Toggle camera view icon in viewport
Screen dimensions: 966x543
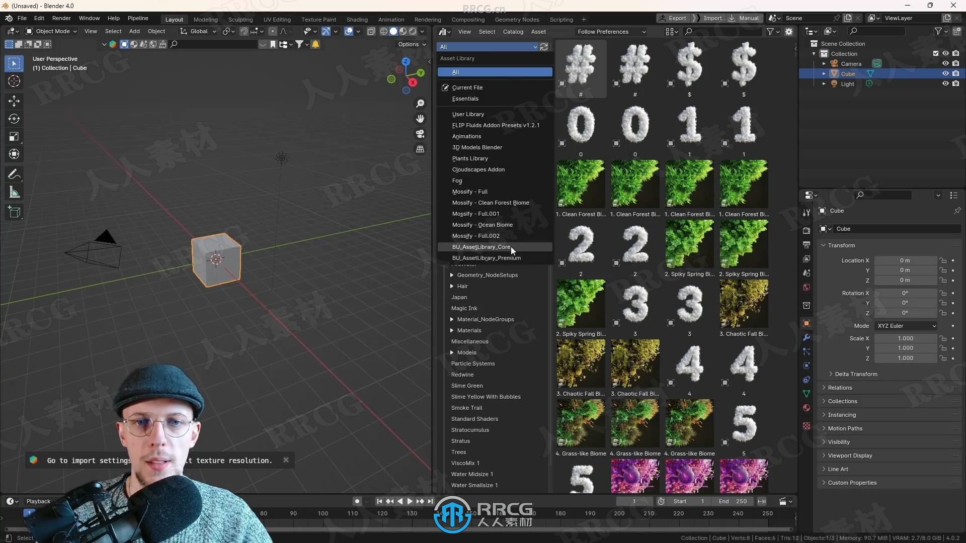coord(420,134)
